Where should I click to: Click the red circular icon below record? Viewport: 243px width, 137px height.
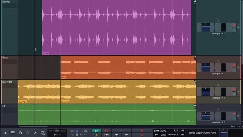tap(142, 135)
